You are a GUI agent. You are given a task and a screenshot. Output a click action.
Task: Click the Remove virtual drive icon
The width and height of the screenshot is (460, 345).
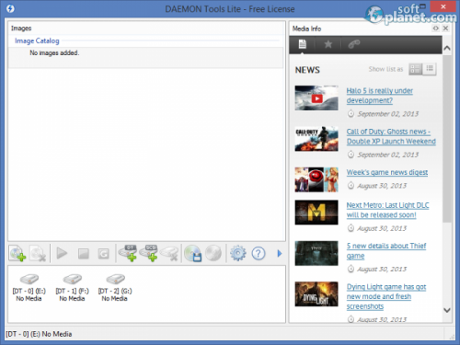pos(169,254)
